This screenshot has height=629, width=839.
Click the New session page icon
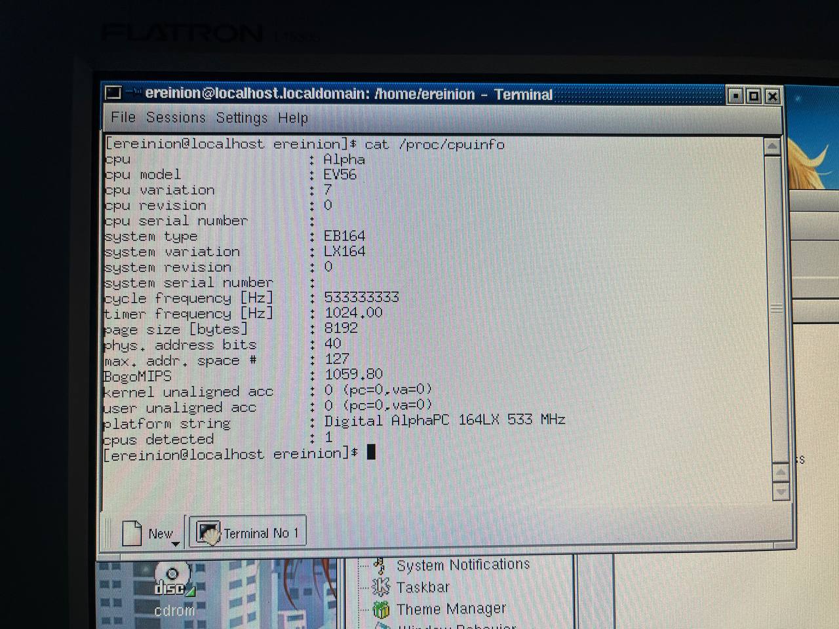tap(132, 533)
